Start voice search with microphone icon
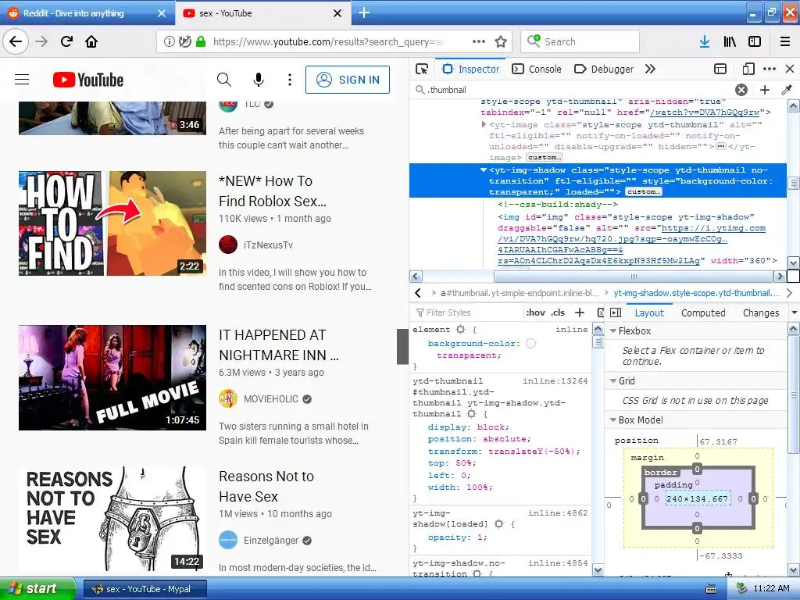The height and width of the screenshot is (600, 800). point(259,80)
